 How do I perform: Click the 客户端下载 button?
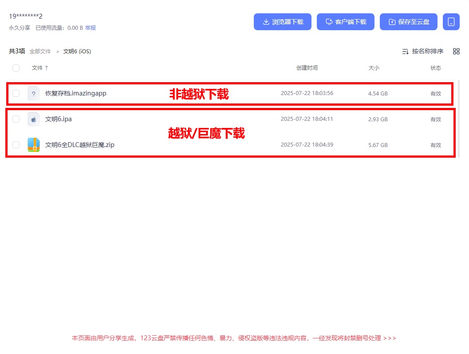(346, 21)
